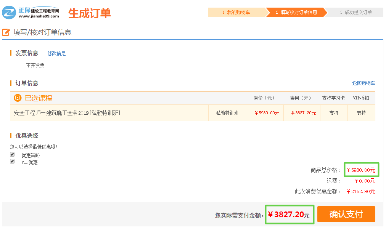The width and height of the screenshot is (386, 229).
Task: Select the 私教特训班 class type cell
Action: [227, 113]
